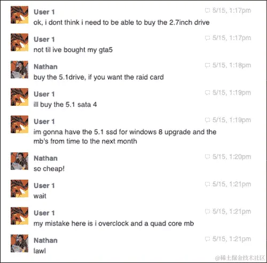
Task: Click comment icon beside 1:18pm timestamp
Action: click(207, 65)
